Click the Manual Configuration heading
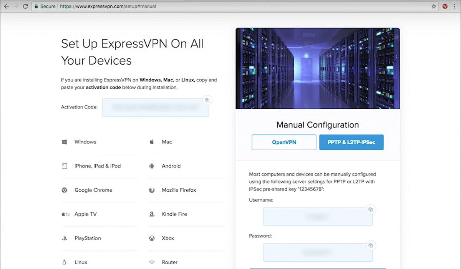 [x=318, y=125]
